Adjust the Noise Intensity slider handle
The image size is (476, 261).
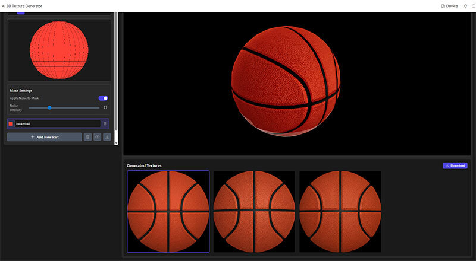49,107
